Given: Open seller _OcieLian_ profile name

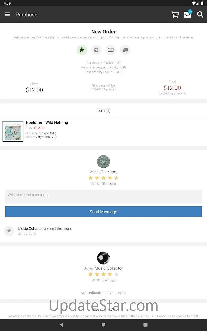Looking at the screenshot, I should point(109,172).
